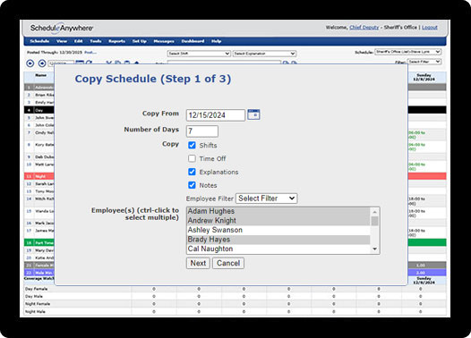The width and height of the screenshot is (471, 338).
Task: Click the Post... link
Action: pos(90,53)
